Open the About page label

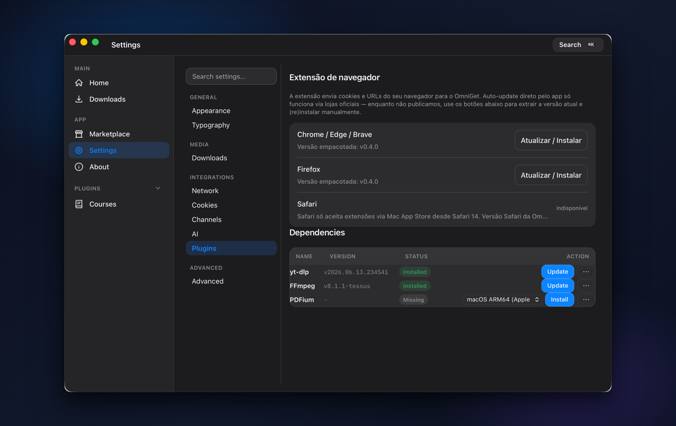click(x=99, y=167)
